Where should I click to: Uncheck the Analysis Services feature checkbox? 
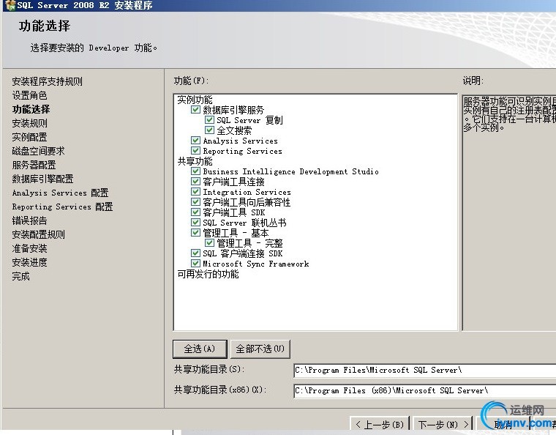(195, 140)
